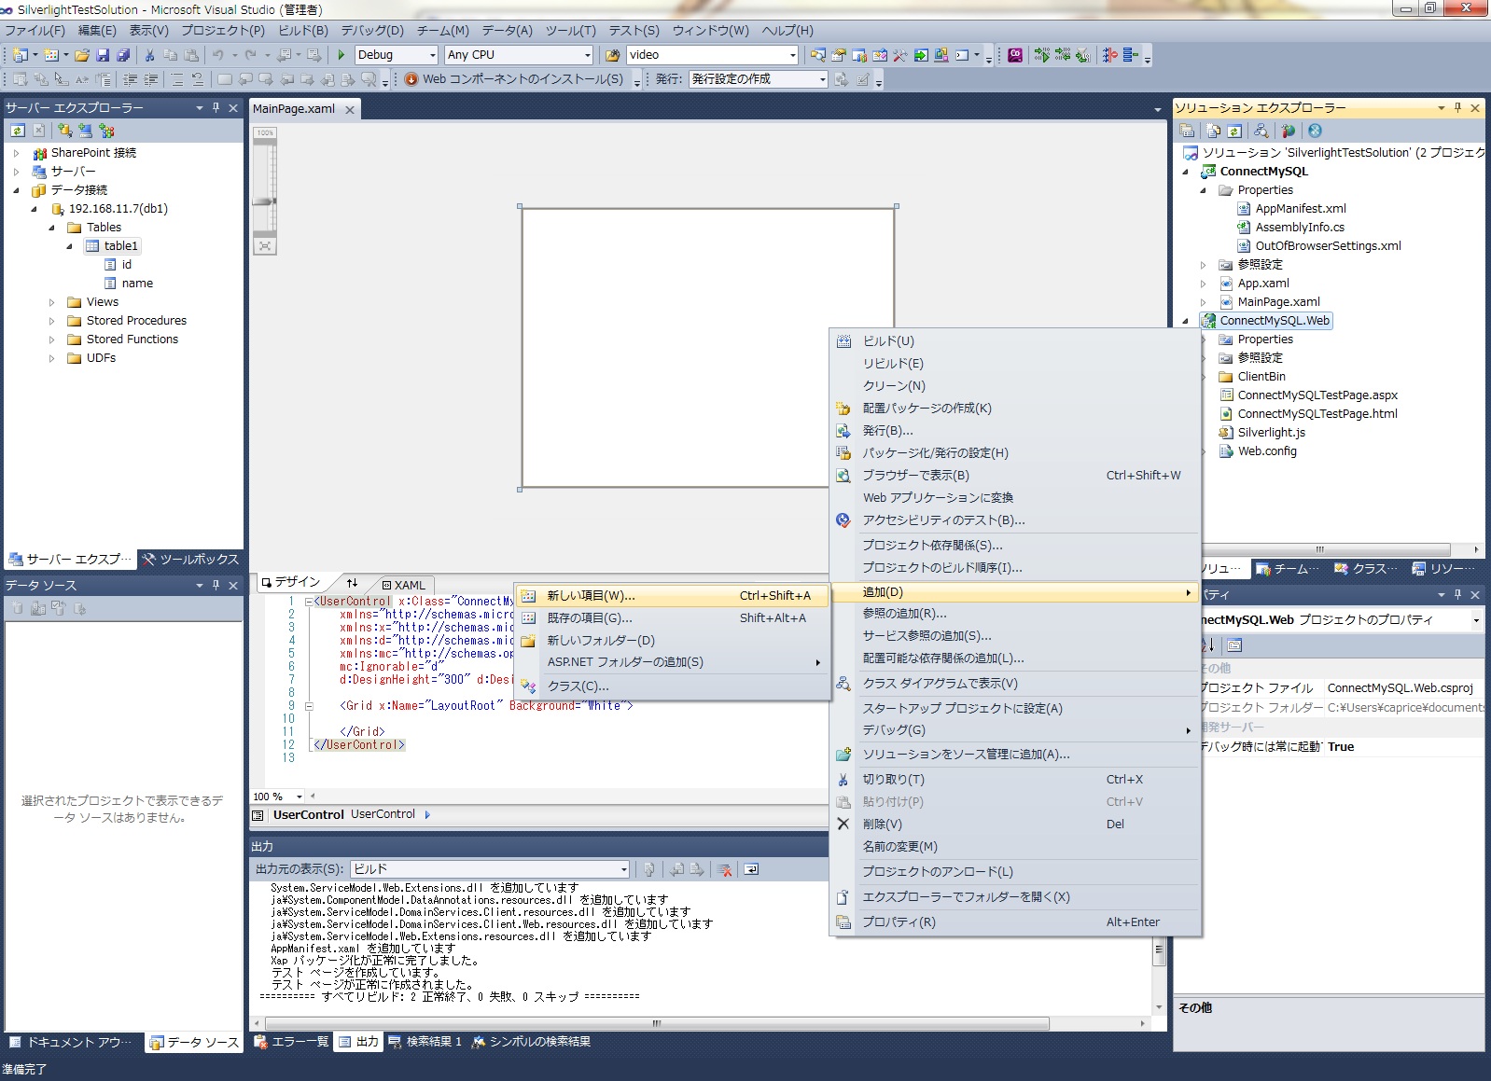This screenshot has width=1491, height=1081.
Task: Pin the Solution Explorer panel
Action: coord(1457,108)
